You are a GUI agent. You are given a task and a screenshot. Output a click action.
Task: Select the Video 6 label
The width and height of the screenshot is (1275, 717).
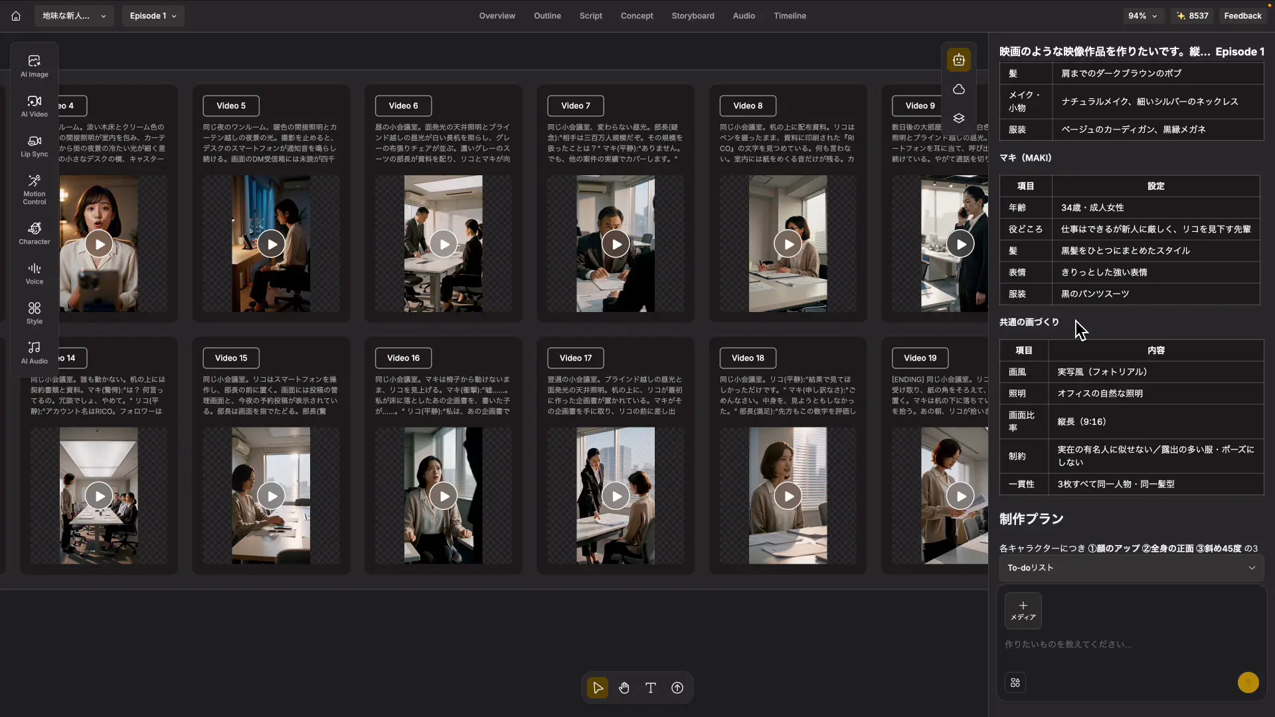[x=403, y=106]
